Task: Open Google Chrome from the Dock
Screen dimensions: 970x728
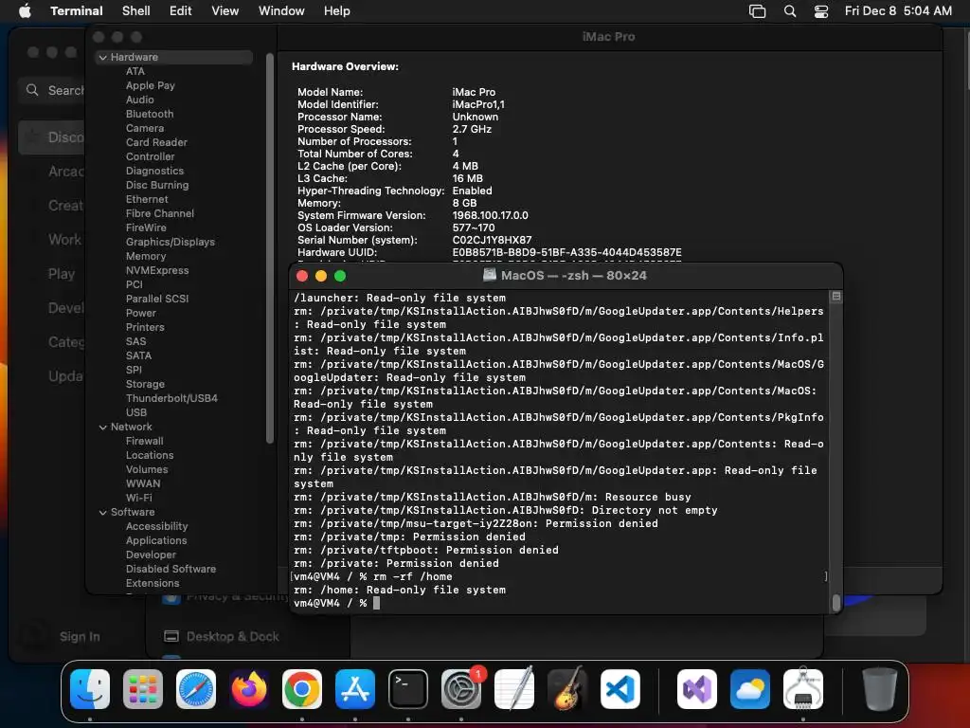Action: (302, 689)
